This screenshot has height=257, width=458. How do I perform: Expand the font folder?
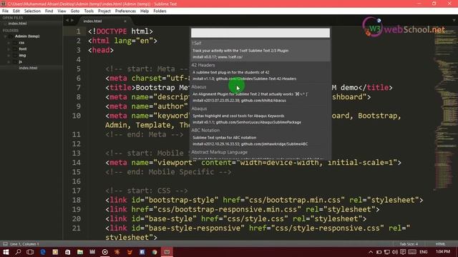9,49
